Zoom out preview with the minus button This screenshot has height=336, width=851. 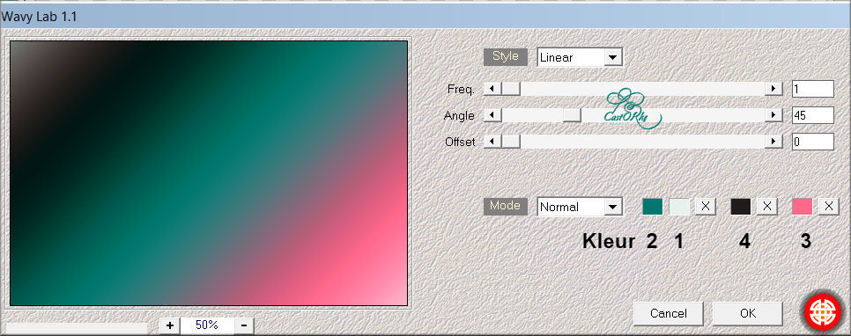click(244, 325)
